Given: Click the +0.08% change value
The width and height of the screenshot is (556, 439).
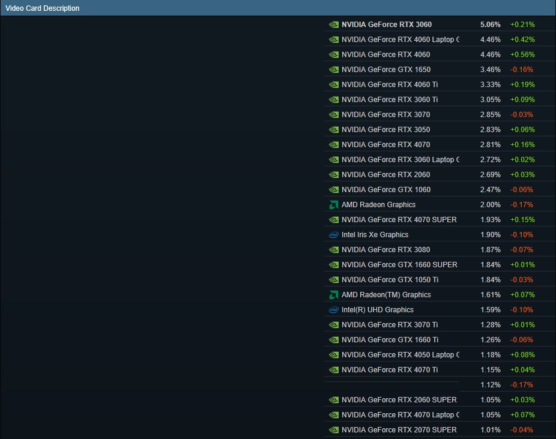Looking at the screenshot, I should pos(522,354).
